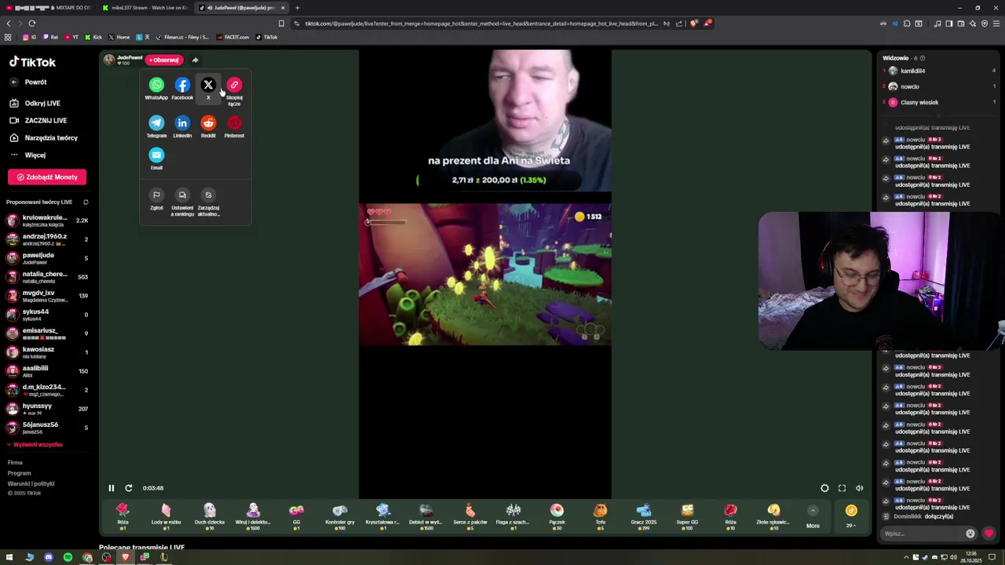
Task: Refresh the Proponowani twórcy LIVE list
Action: 86,202
